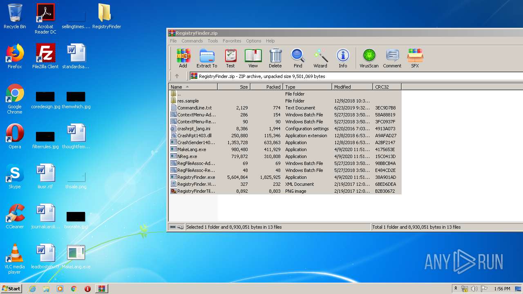This screenshot has height=294, width=523.
Task: Sort files by Name column header
Action: coord(193,87)
